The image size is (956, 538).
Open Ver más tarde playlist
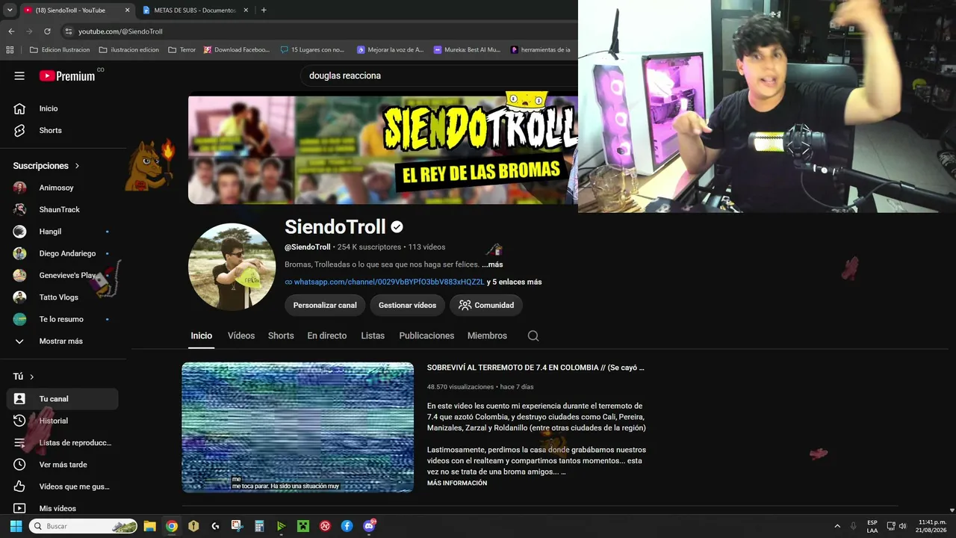point(63,465)
